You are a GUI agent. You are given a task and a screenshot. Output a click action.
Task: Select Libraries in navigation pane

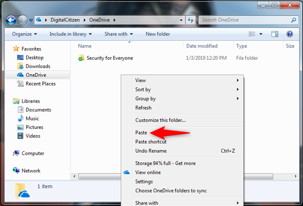tap(31, 101)
